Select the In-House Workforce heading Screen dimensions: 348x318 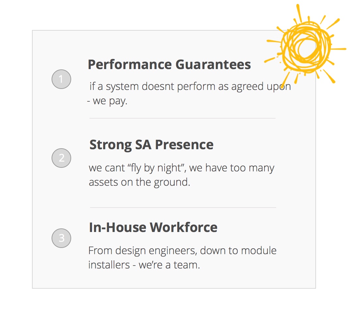pyautogui.click(x=153, y=227)
